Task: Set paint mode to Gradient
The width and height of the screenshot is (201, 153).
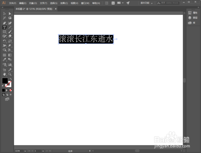Action: pyautogui.click(x=7, y=90)
